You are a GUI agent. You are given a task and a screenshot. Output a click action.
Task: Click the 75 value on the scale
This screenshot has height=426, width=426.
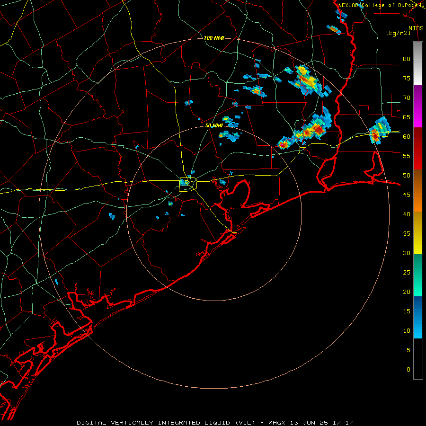point(407,78)
